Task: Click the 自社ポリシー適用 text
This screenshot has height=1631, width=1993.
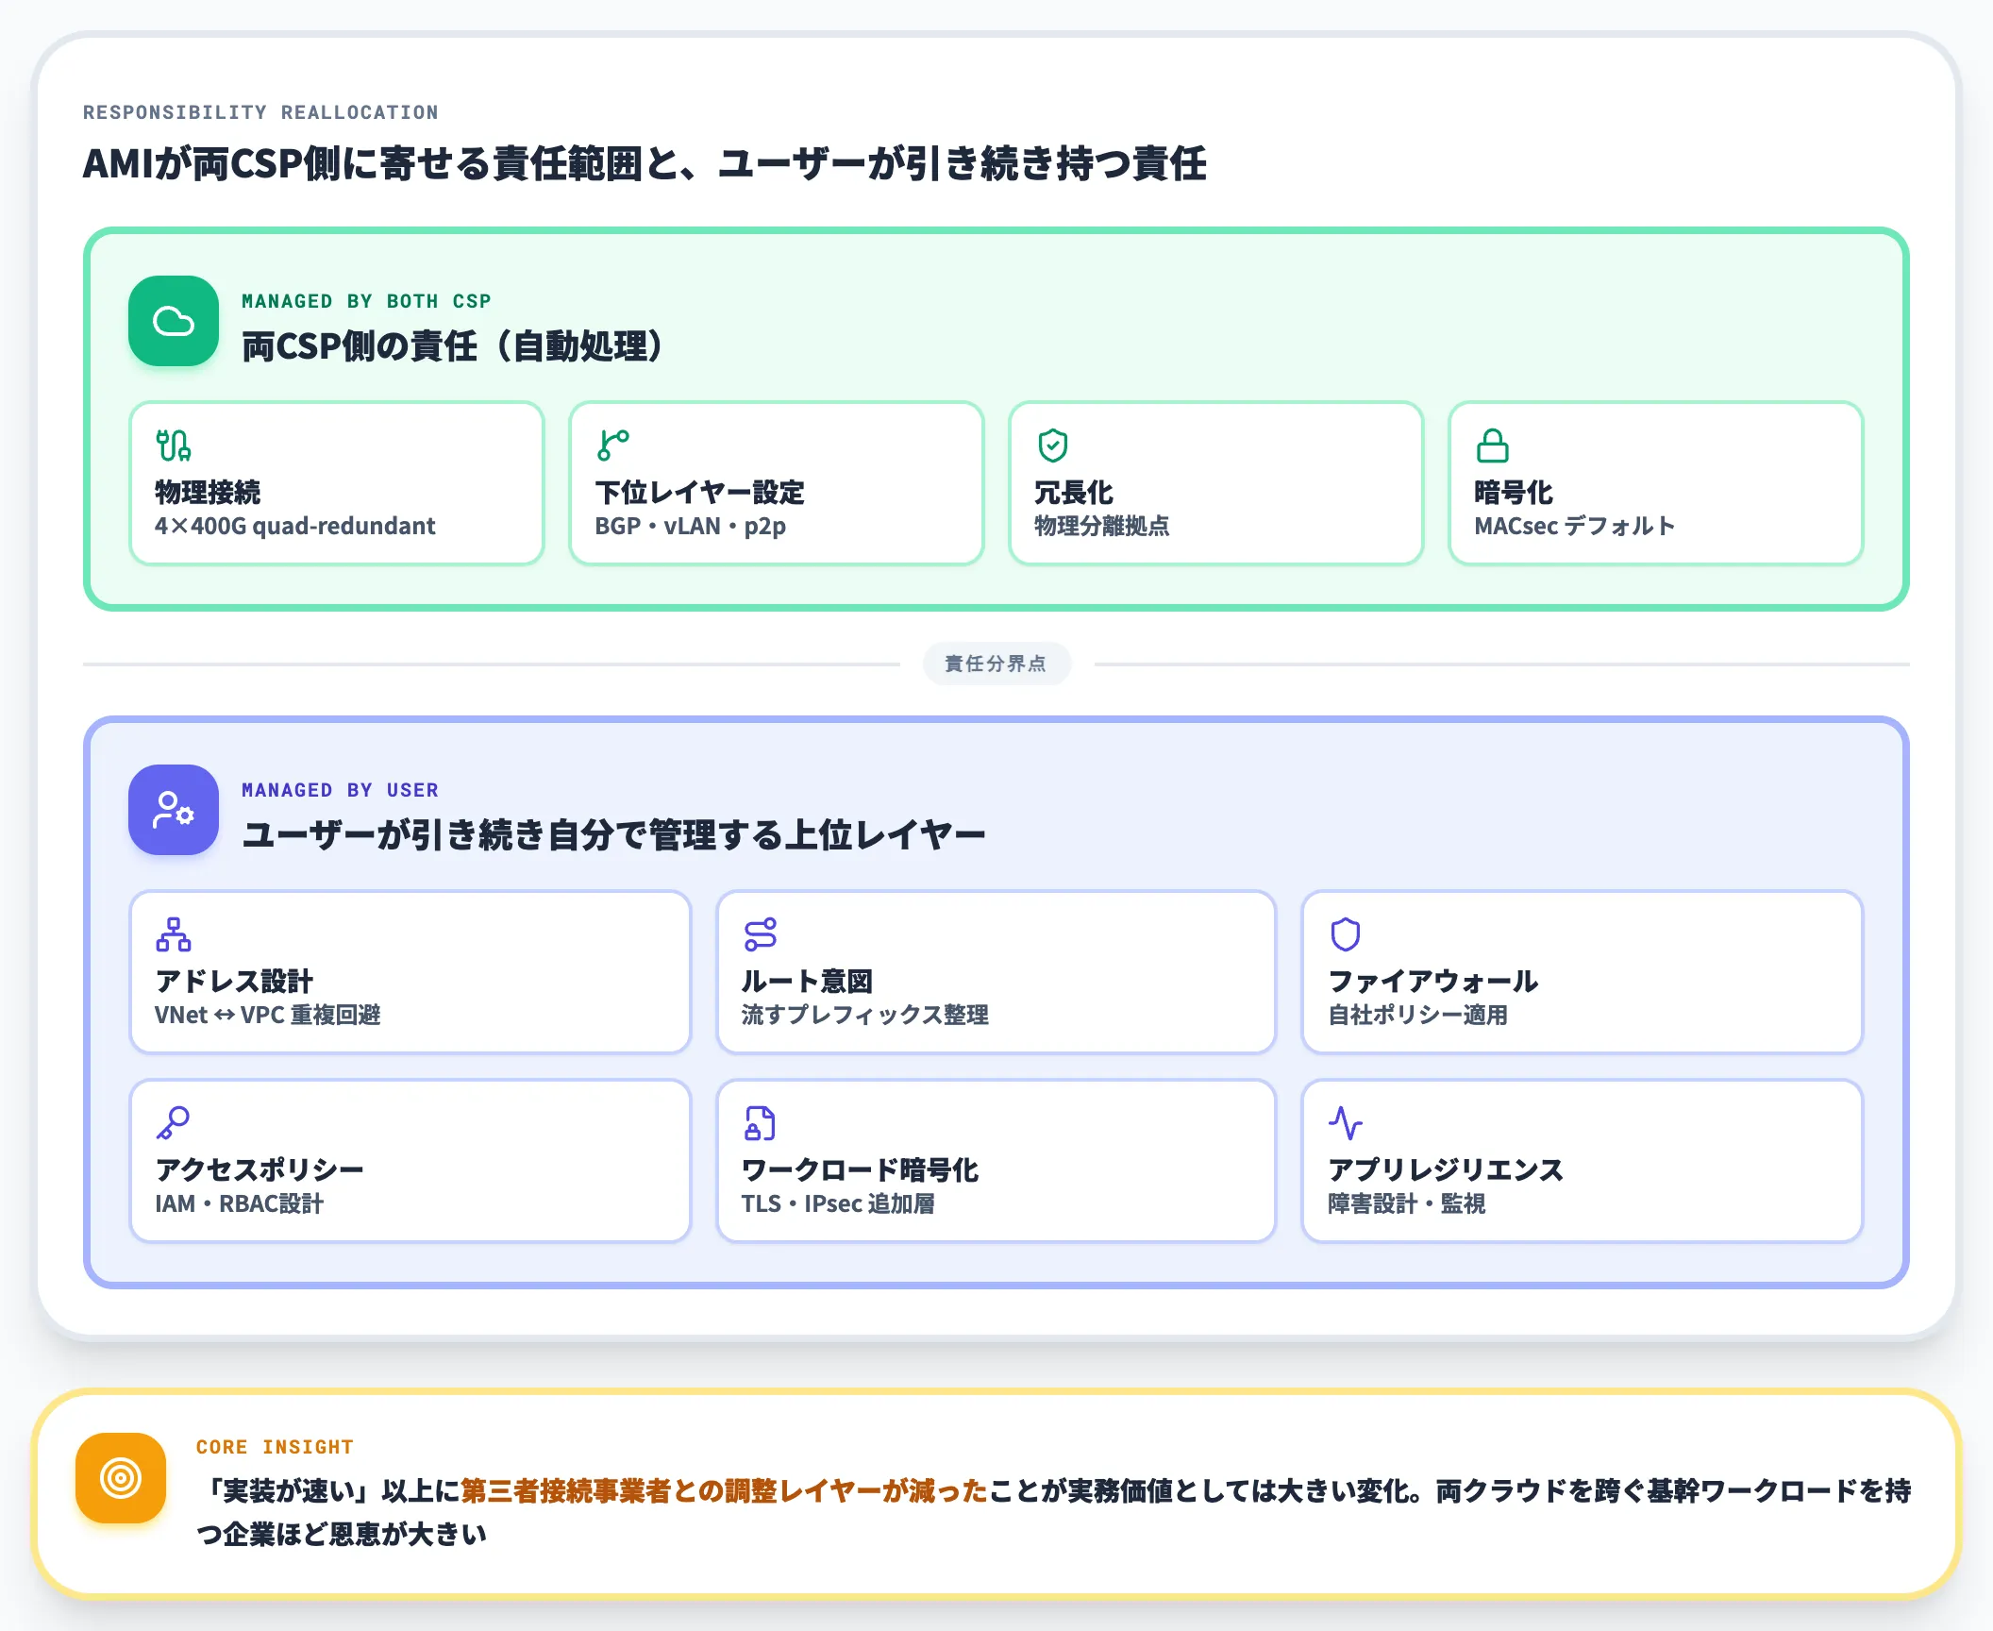Action: 1417,1015
